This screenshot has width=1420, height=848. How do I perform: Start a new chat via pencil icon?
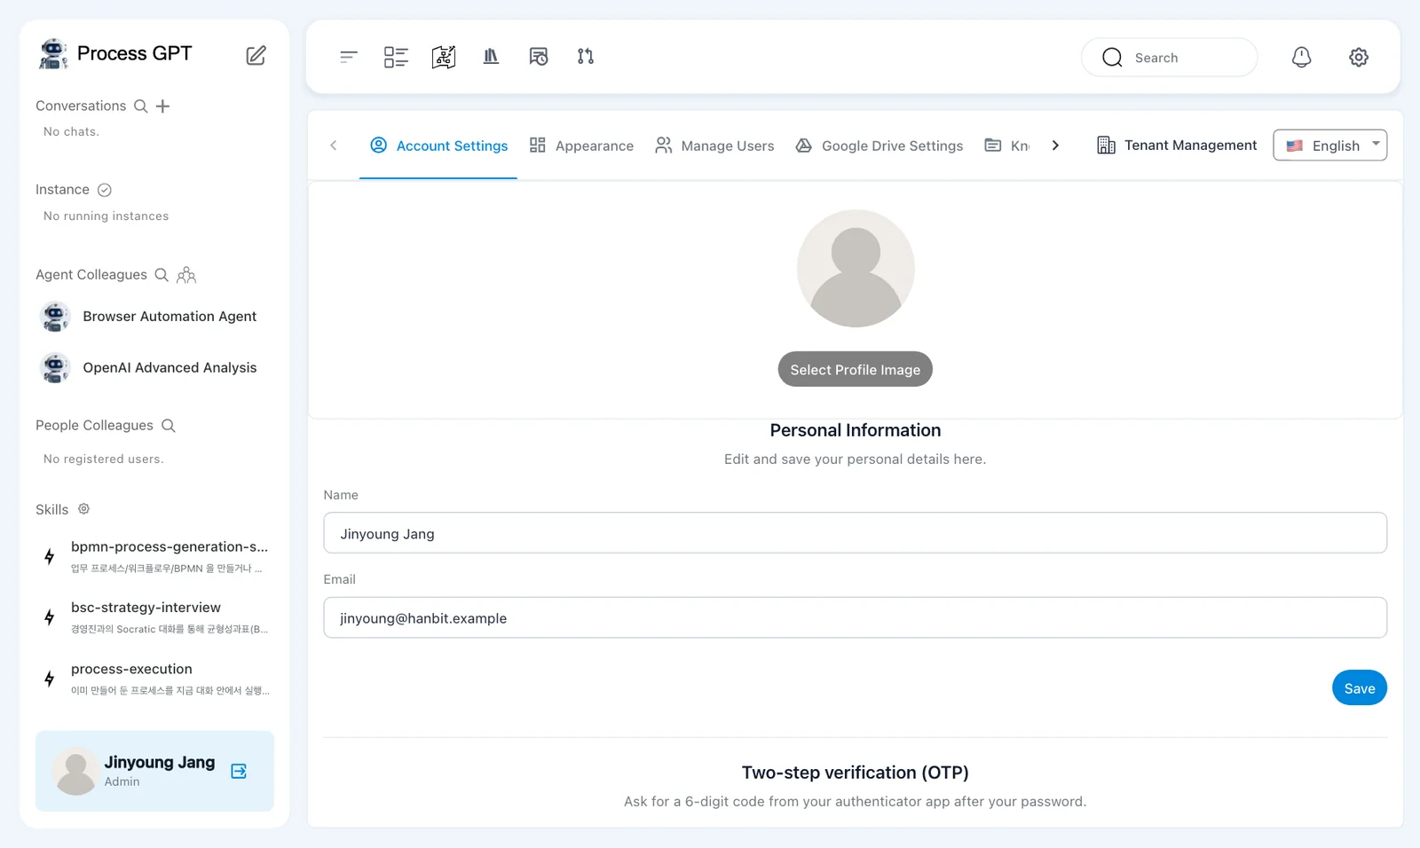256,55
